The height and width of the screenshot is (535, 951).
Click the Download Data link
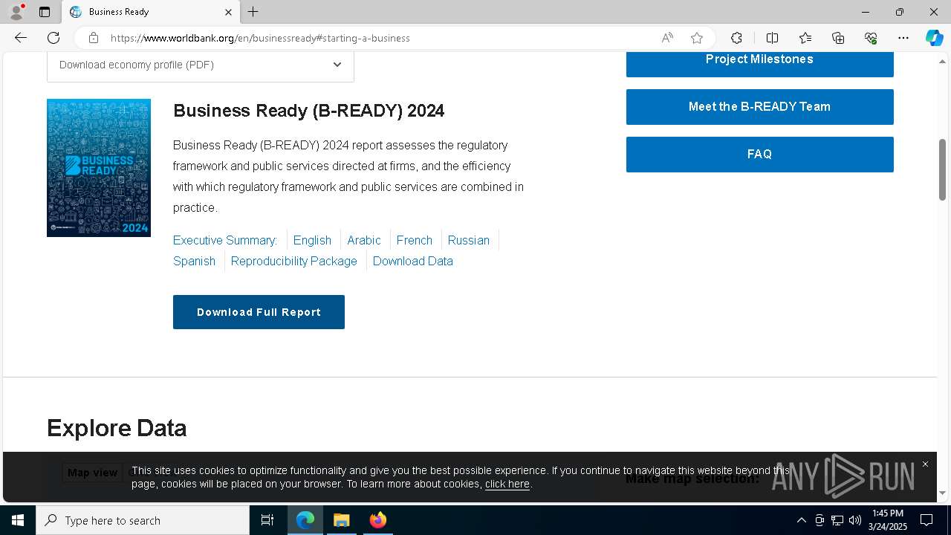[x=413, y=261]
